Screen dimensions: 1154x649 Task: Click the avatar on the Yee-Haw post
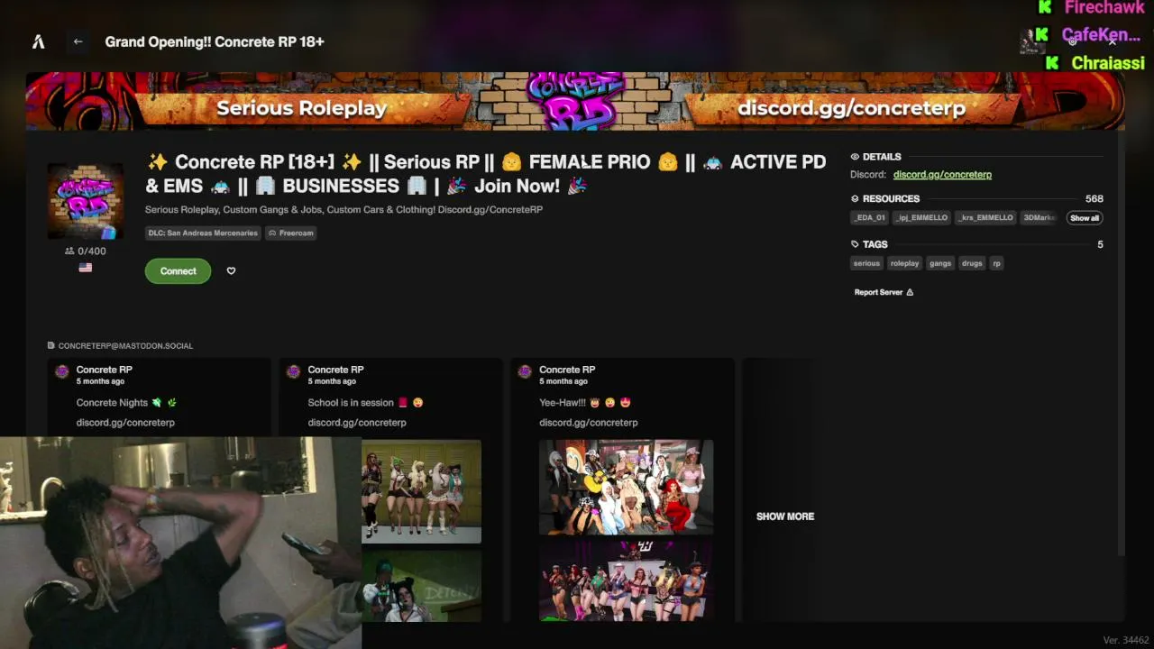point(525,371)
